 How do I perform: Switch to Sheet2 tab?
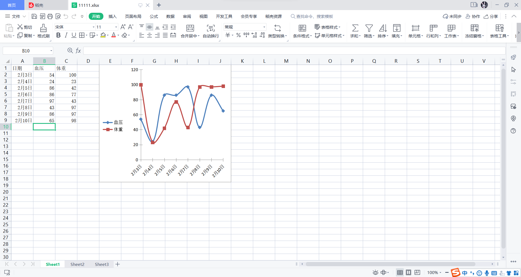point(77,264)
